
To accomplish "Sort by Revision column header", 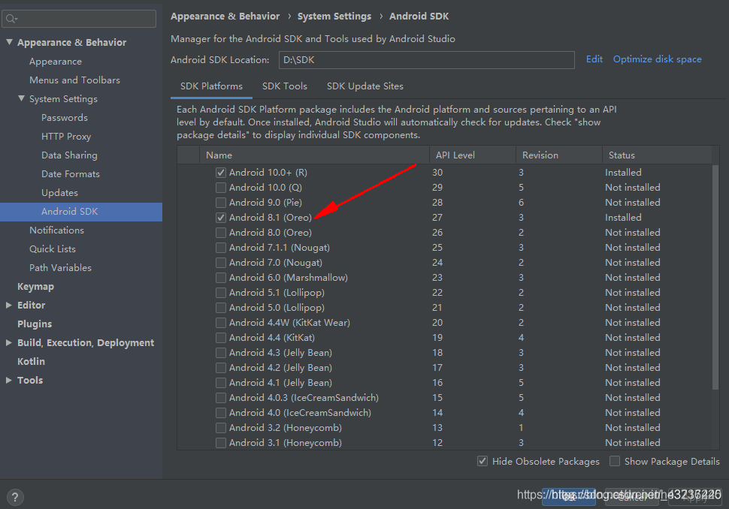I will pyautogui.click(x=559, y=155).
